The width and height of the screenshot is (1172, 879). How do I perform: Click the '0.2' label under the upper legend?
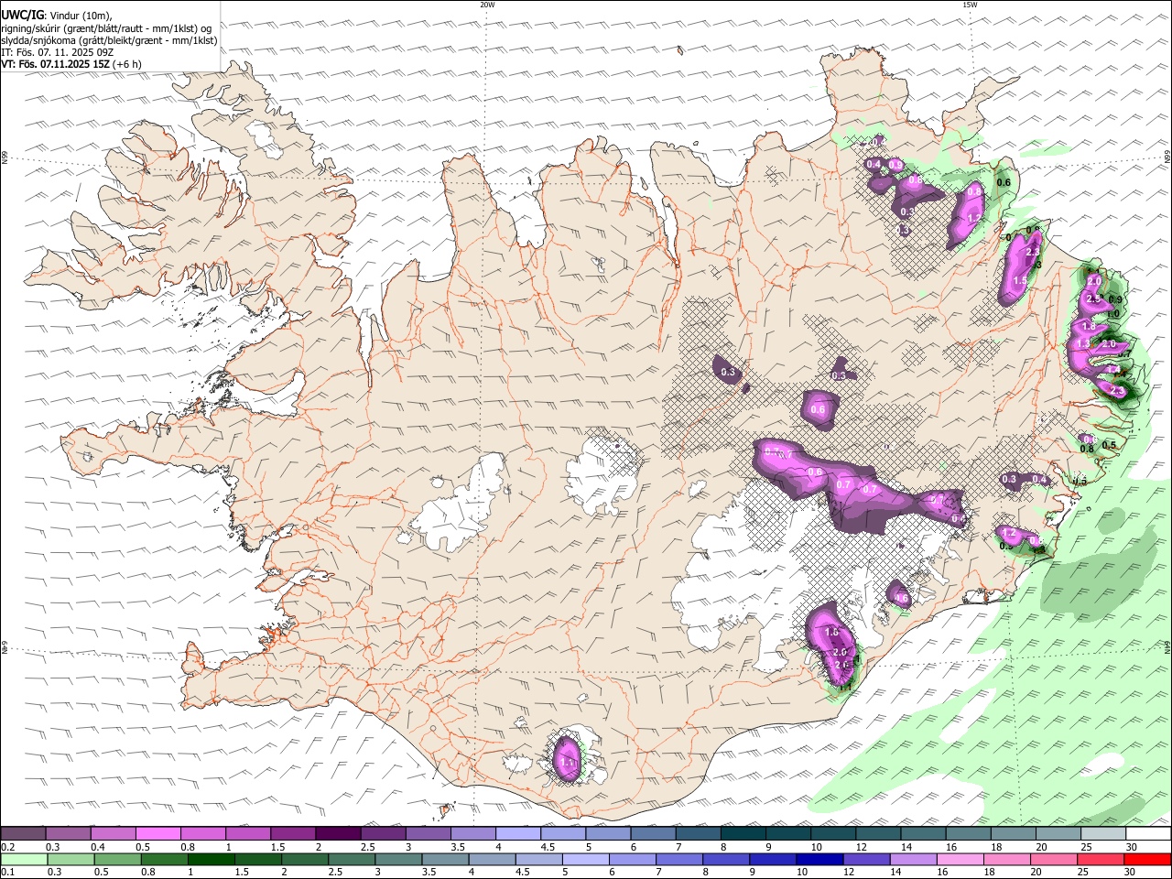point(7,847)
